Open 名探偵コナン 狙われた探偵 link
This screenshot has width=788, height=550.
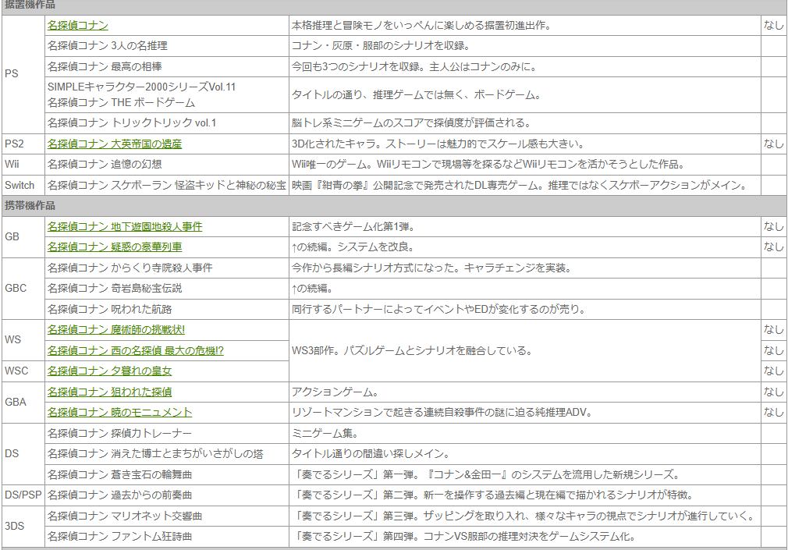(109, 392)
